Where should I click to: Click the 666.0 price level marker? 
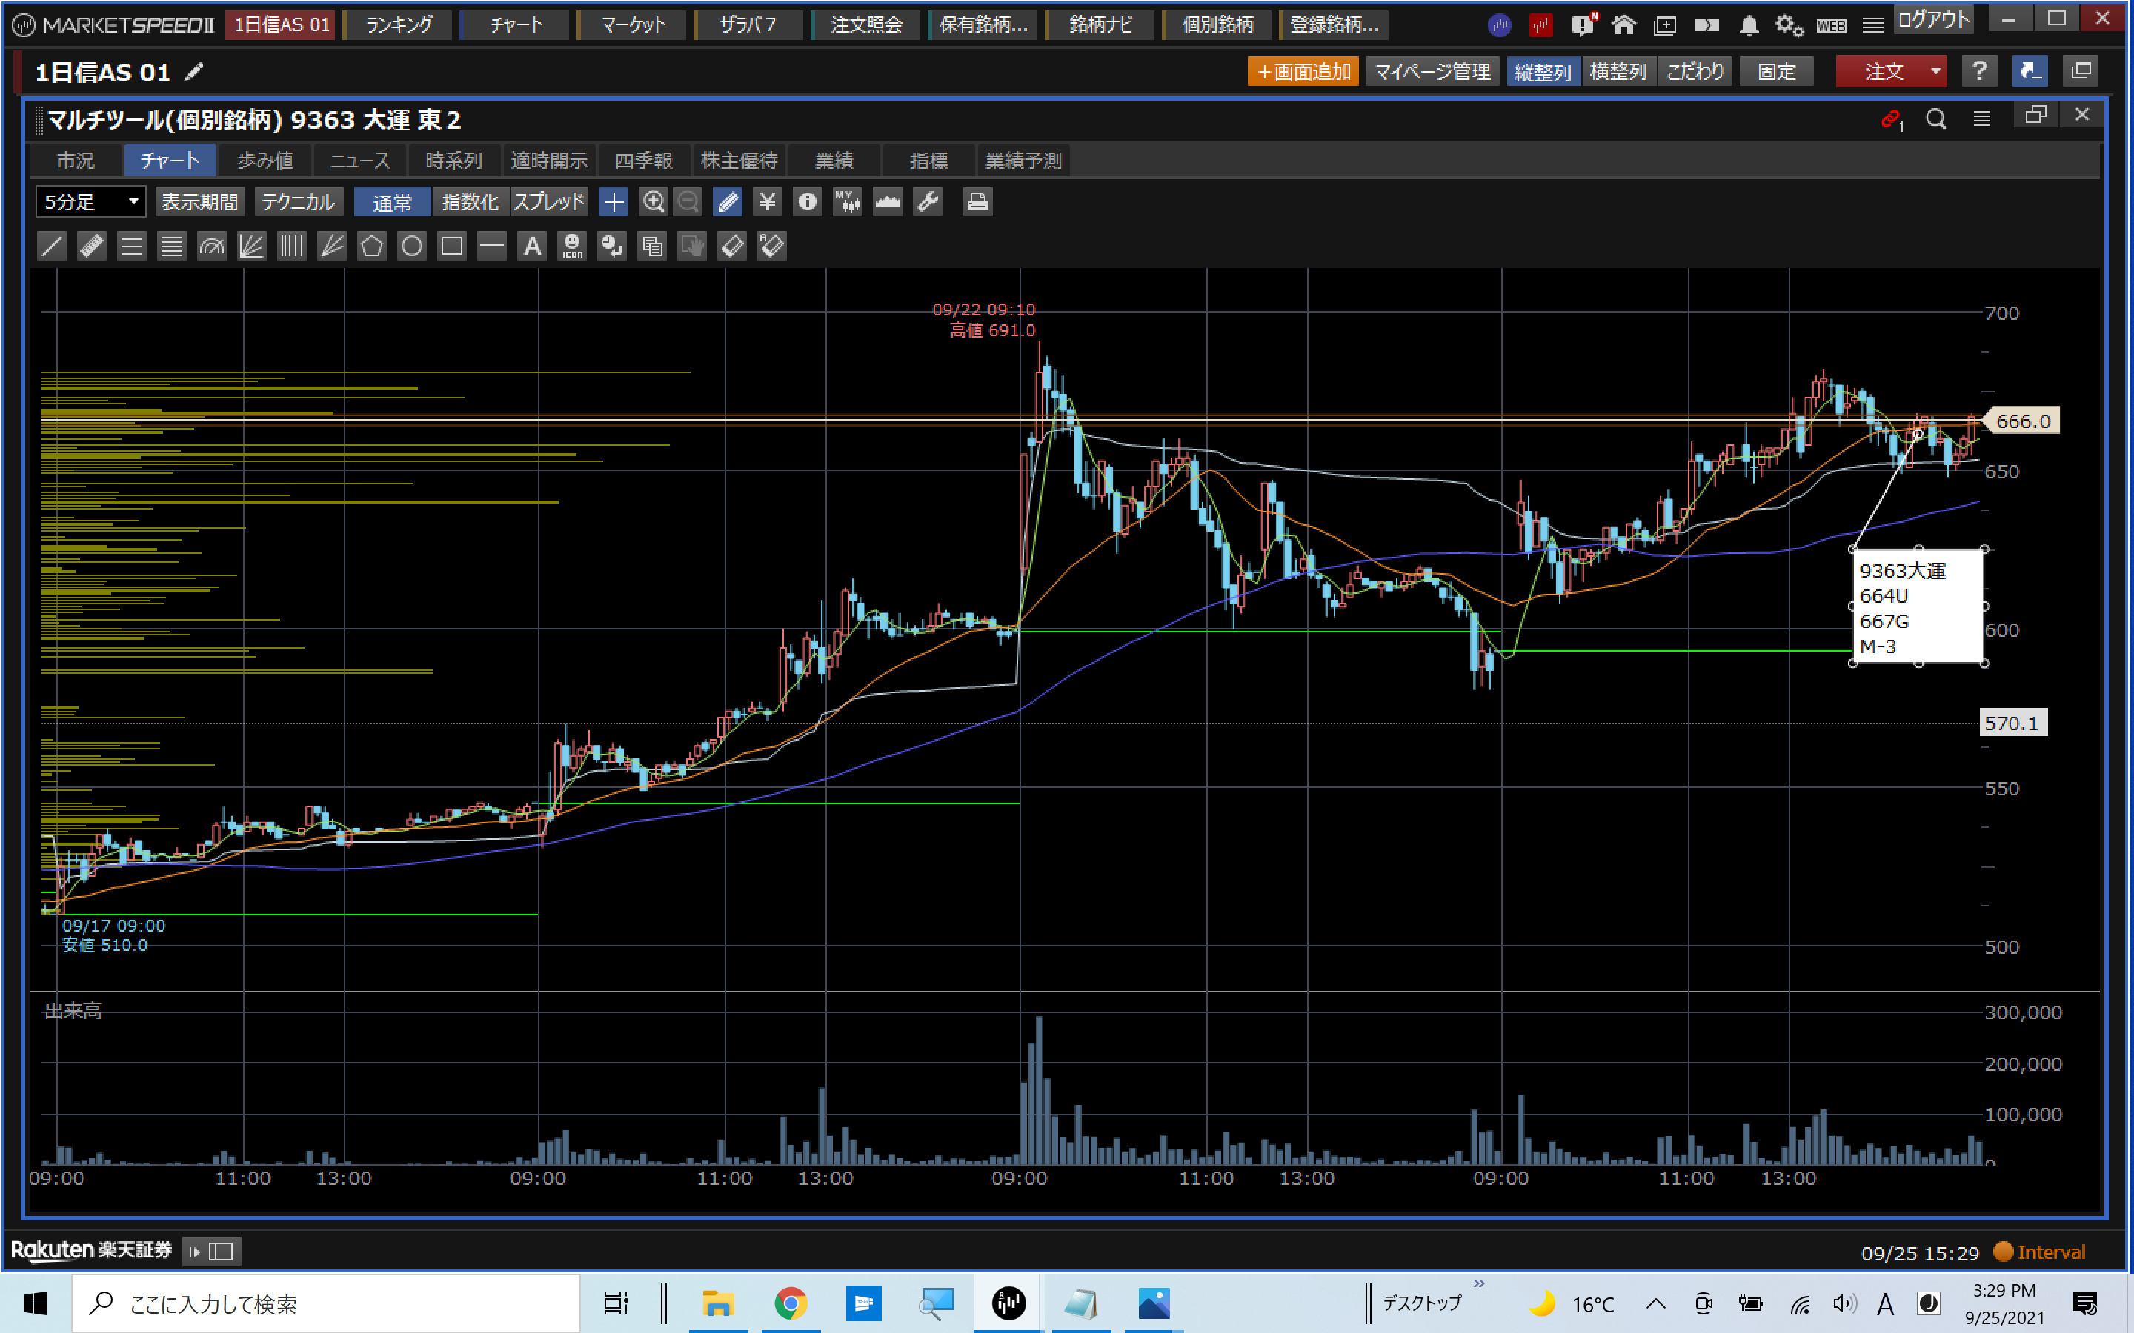point(2021,421)
